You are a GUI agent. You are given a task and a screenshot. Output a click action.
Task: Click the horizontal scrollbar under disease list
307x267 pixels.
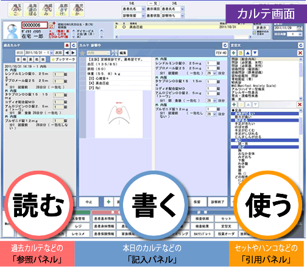click(x=183, y=37)
